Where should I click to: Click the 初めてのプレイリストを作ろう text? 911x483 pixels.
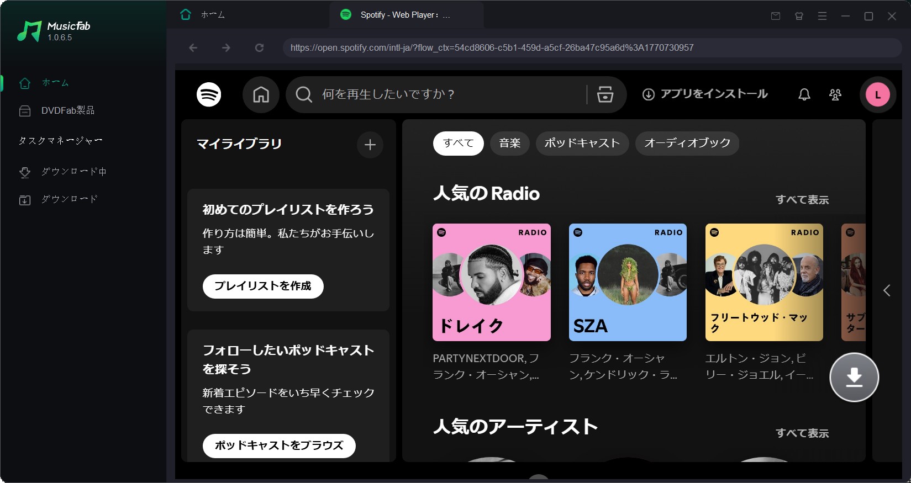point(288,210)
